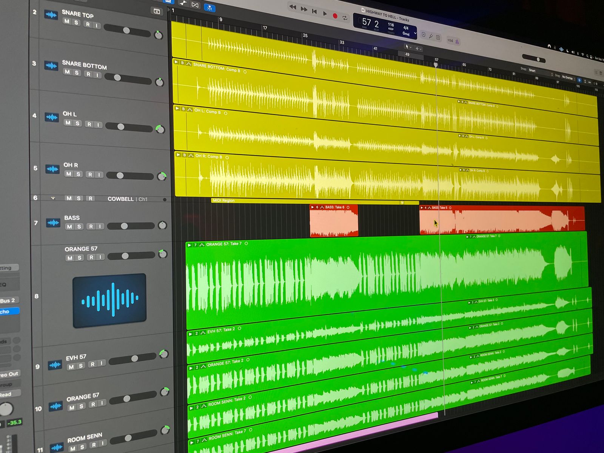This screenshot has height=453, width=604.
Task: Click the SNARE TOP track waveform icon
Action: (x=51, y=15)
